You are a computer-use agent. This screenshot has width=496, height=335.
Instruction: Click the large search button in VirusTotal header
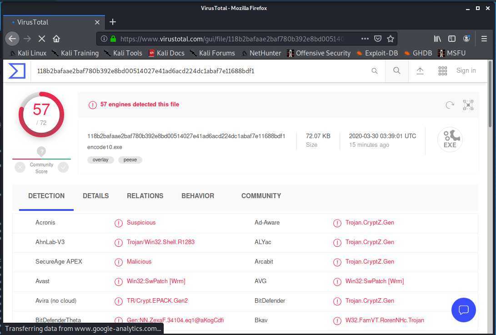[x=397, y=70]
